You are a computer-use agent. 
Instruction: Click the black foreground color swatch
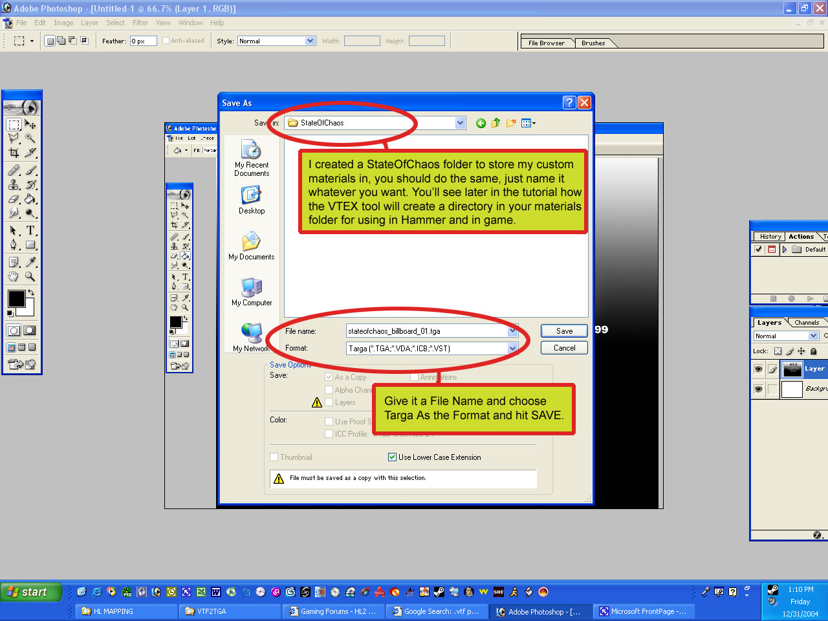tap(16, 298)
